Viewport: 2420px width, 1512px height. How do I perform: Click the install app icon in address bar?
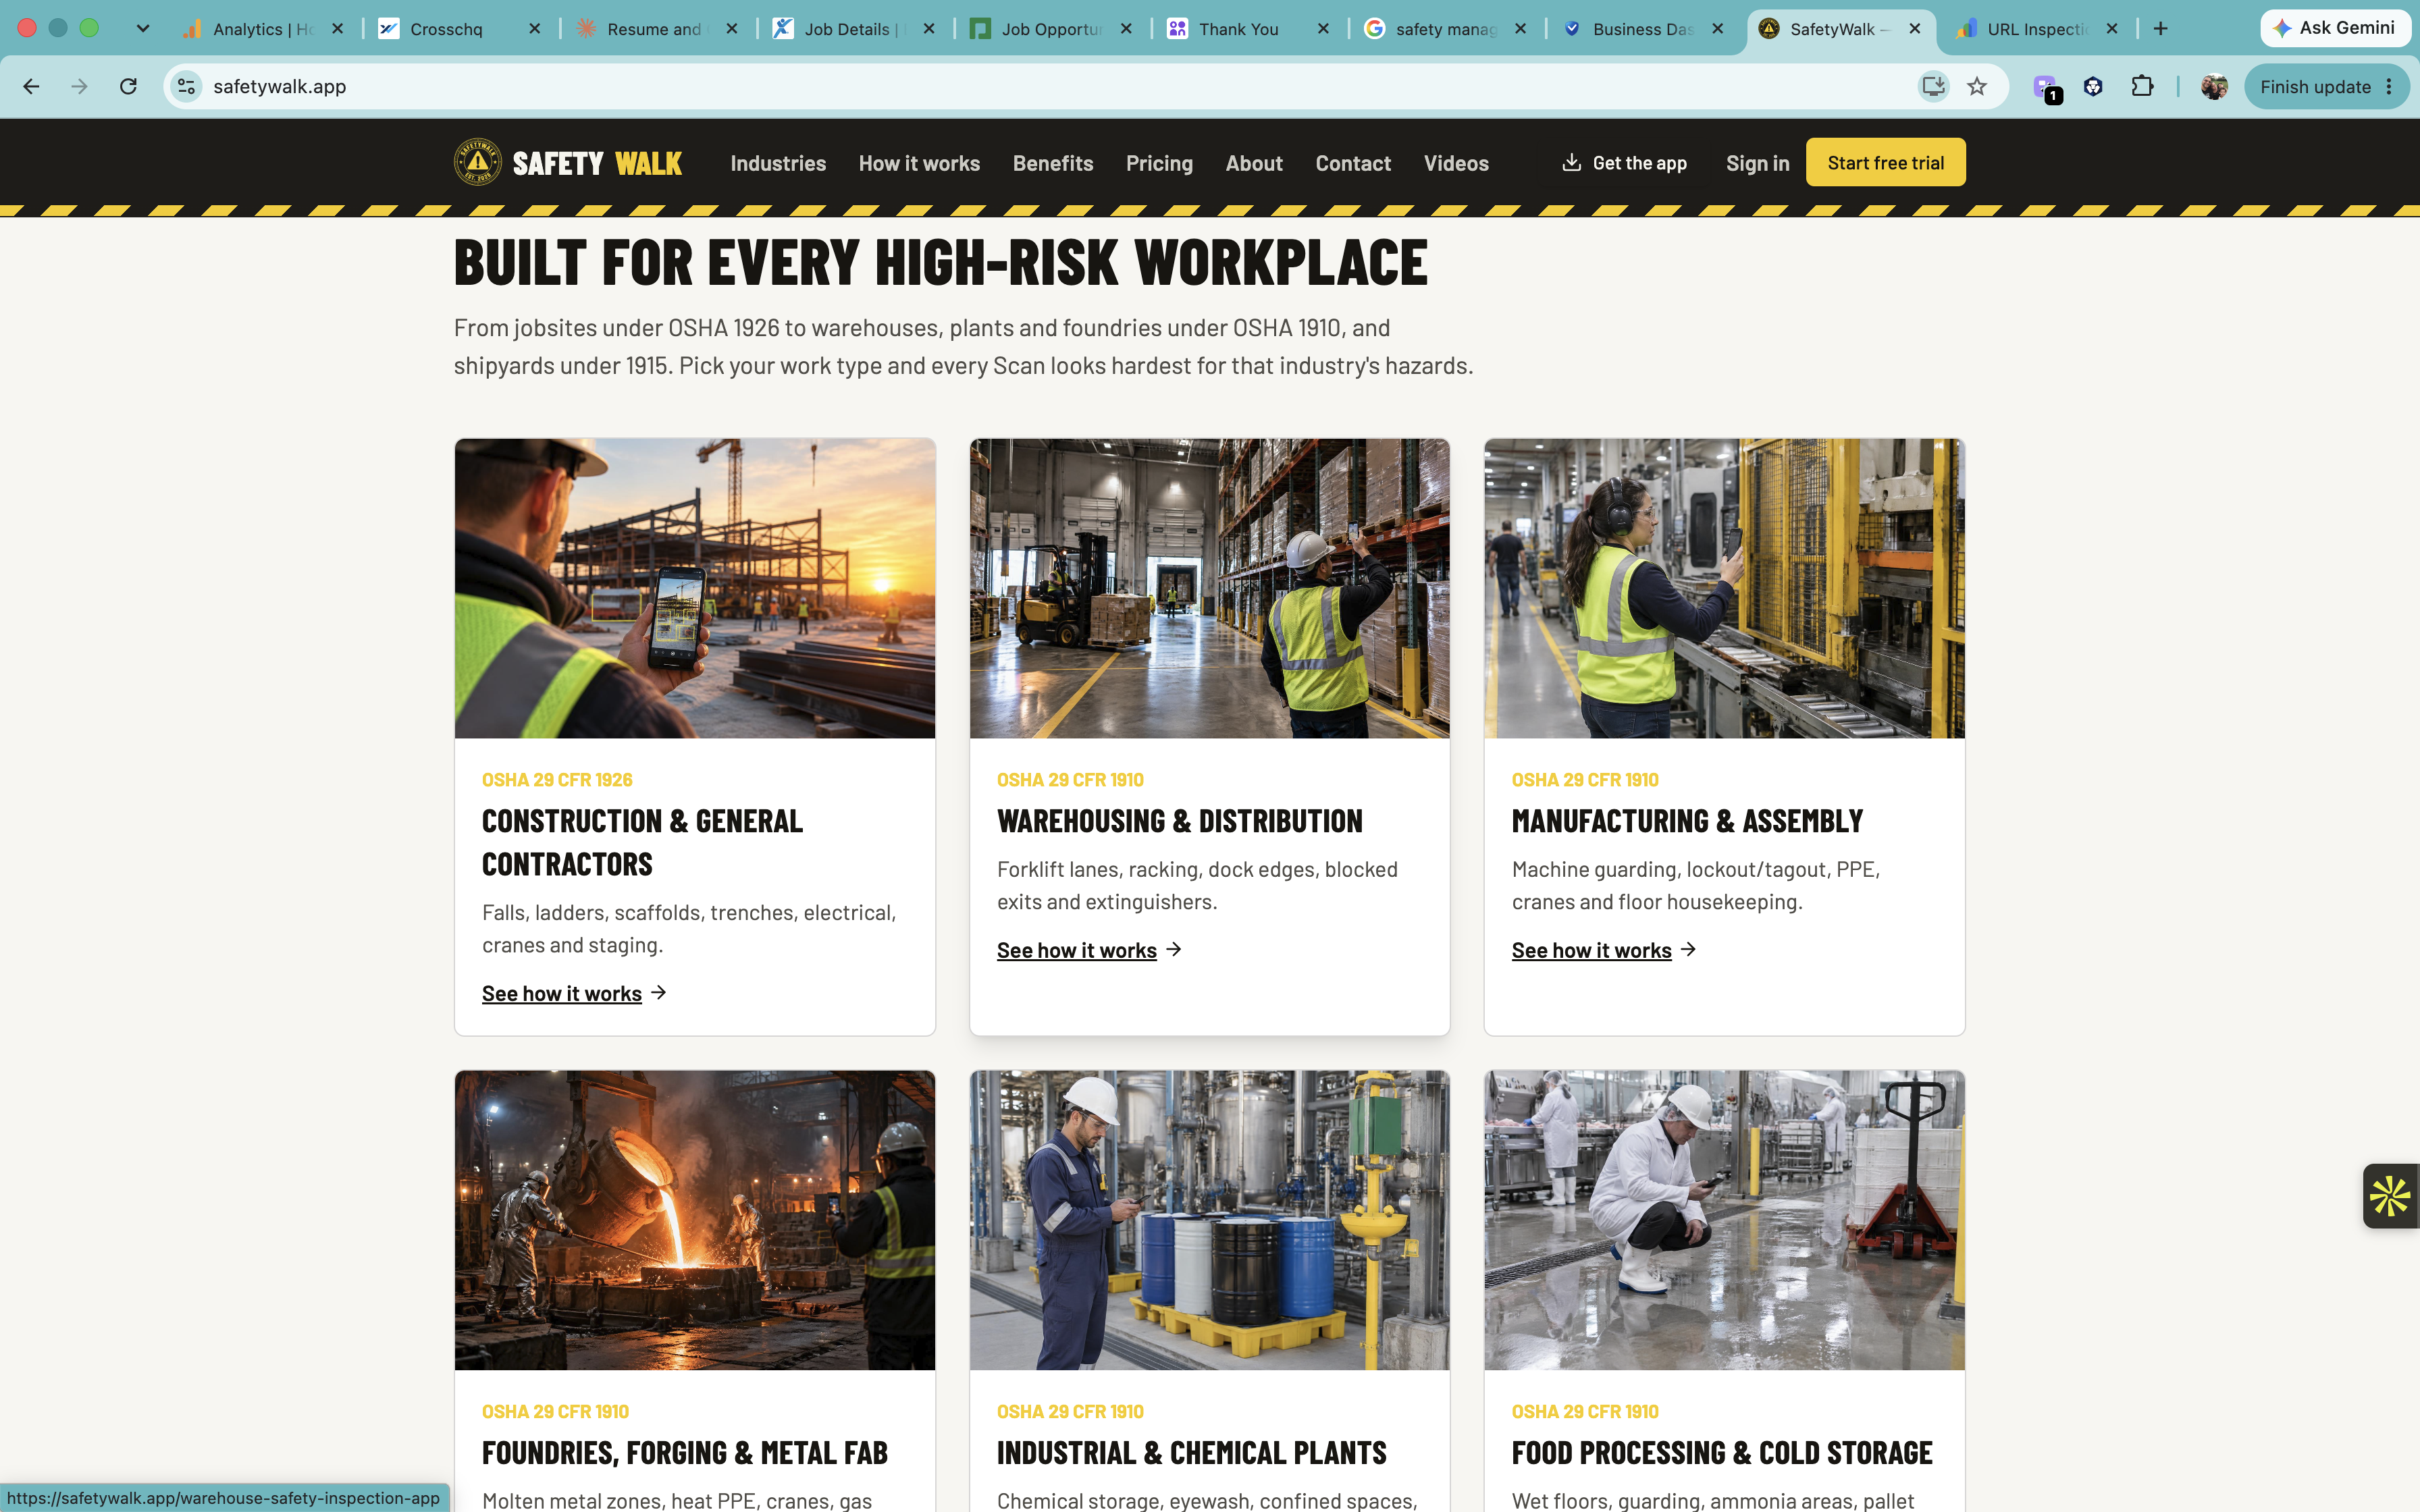(x=1933, y=87)
